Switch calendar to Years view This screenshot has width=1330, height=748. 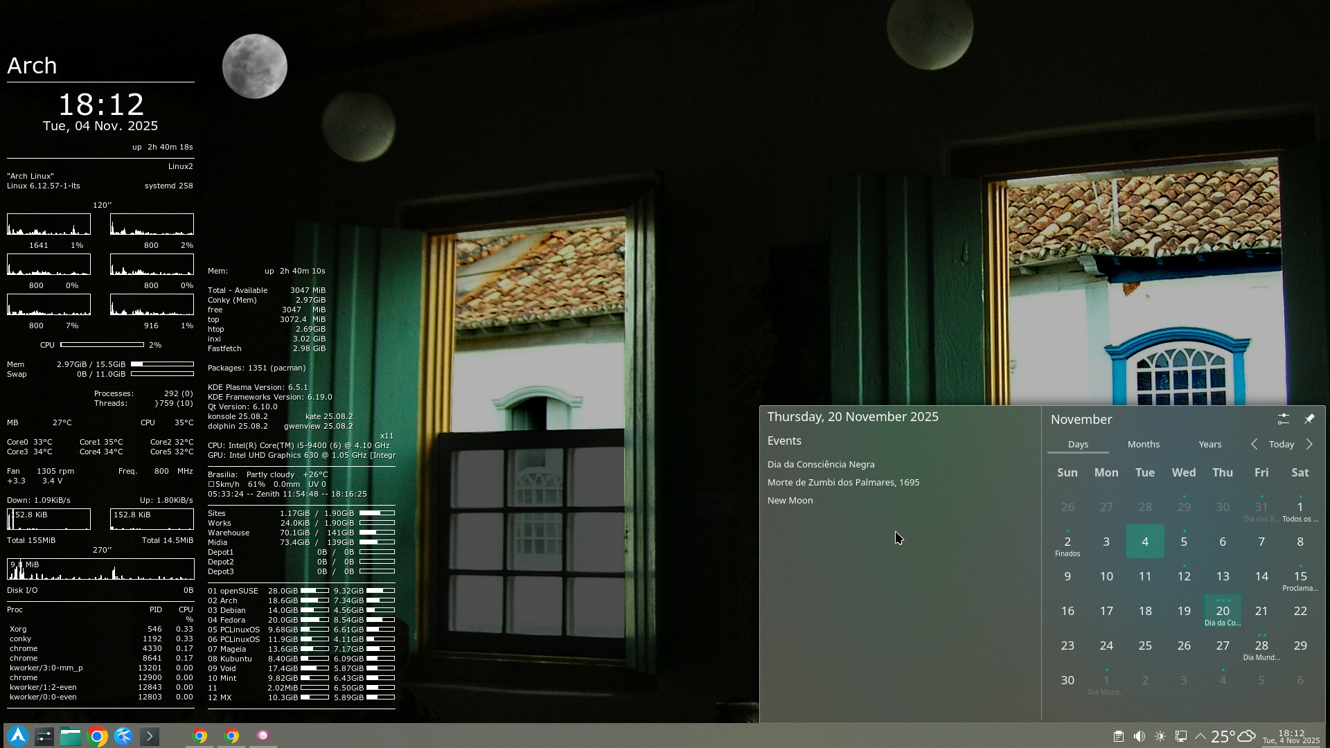1210,444
